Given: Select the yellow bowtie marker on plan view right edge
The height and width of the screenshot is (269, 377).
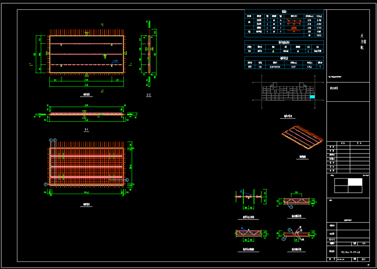Looking at the screenshot, I should tap(125, 53).
